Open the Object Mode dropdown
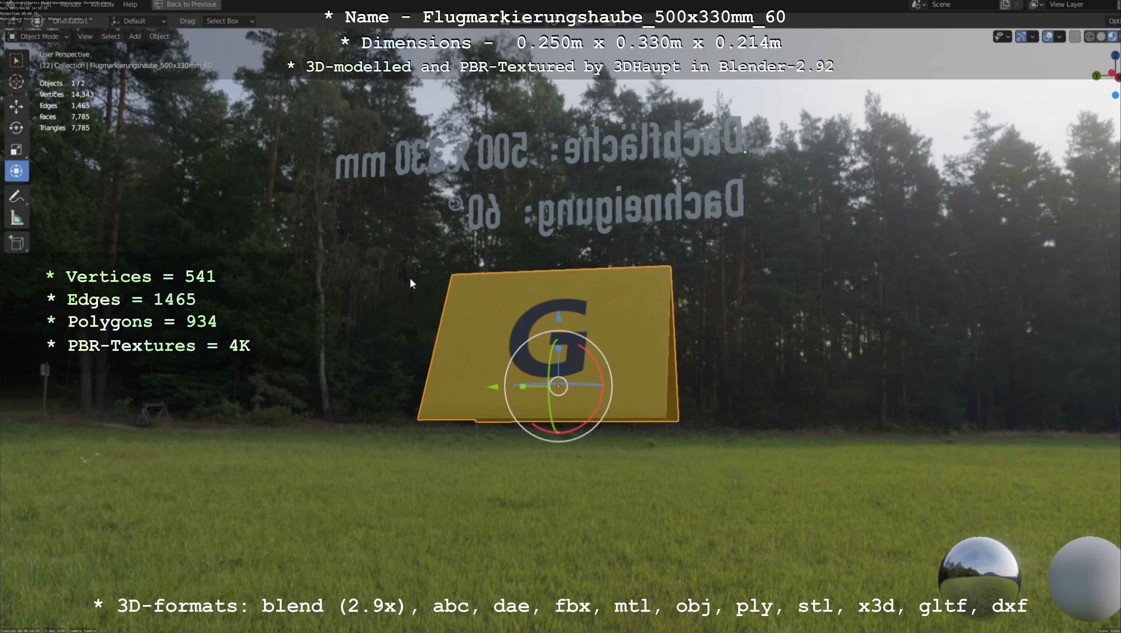1121x633 pixels. [38, 36]
